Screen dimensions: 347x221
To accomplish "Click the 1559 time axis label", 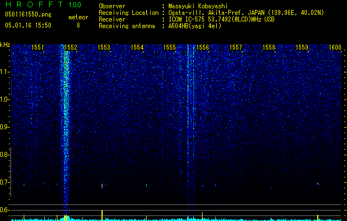I will tap(302, 47).
